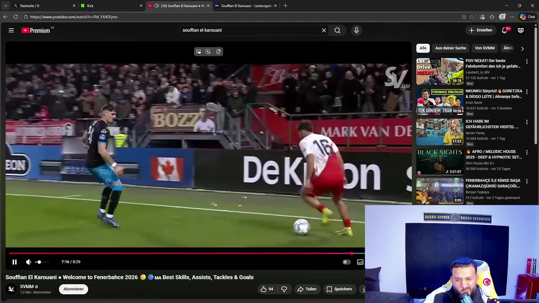Click the third overlay icon above the video
Image resolution: width=539 pixels, height=303 pixels.
(219, 52)
